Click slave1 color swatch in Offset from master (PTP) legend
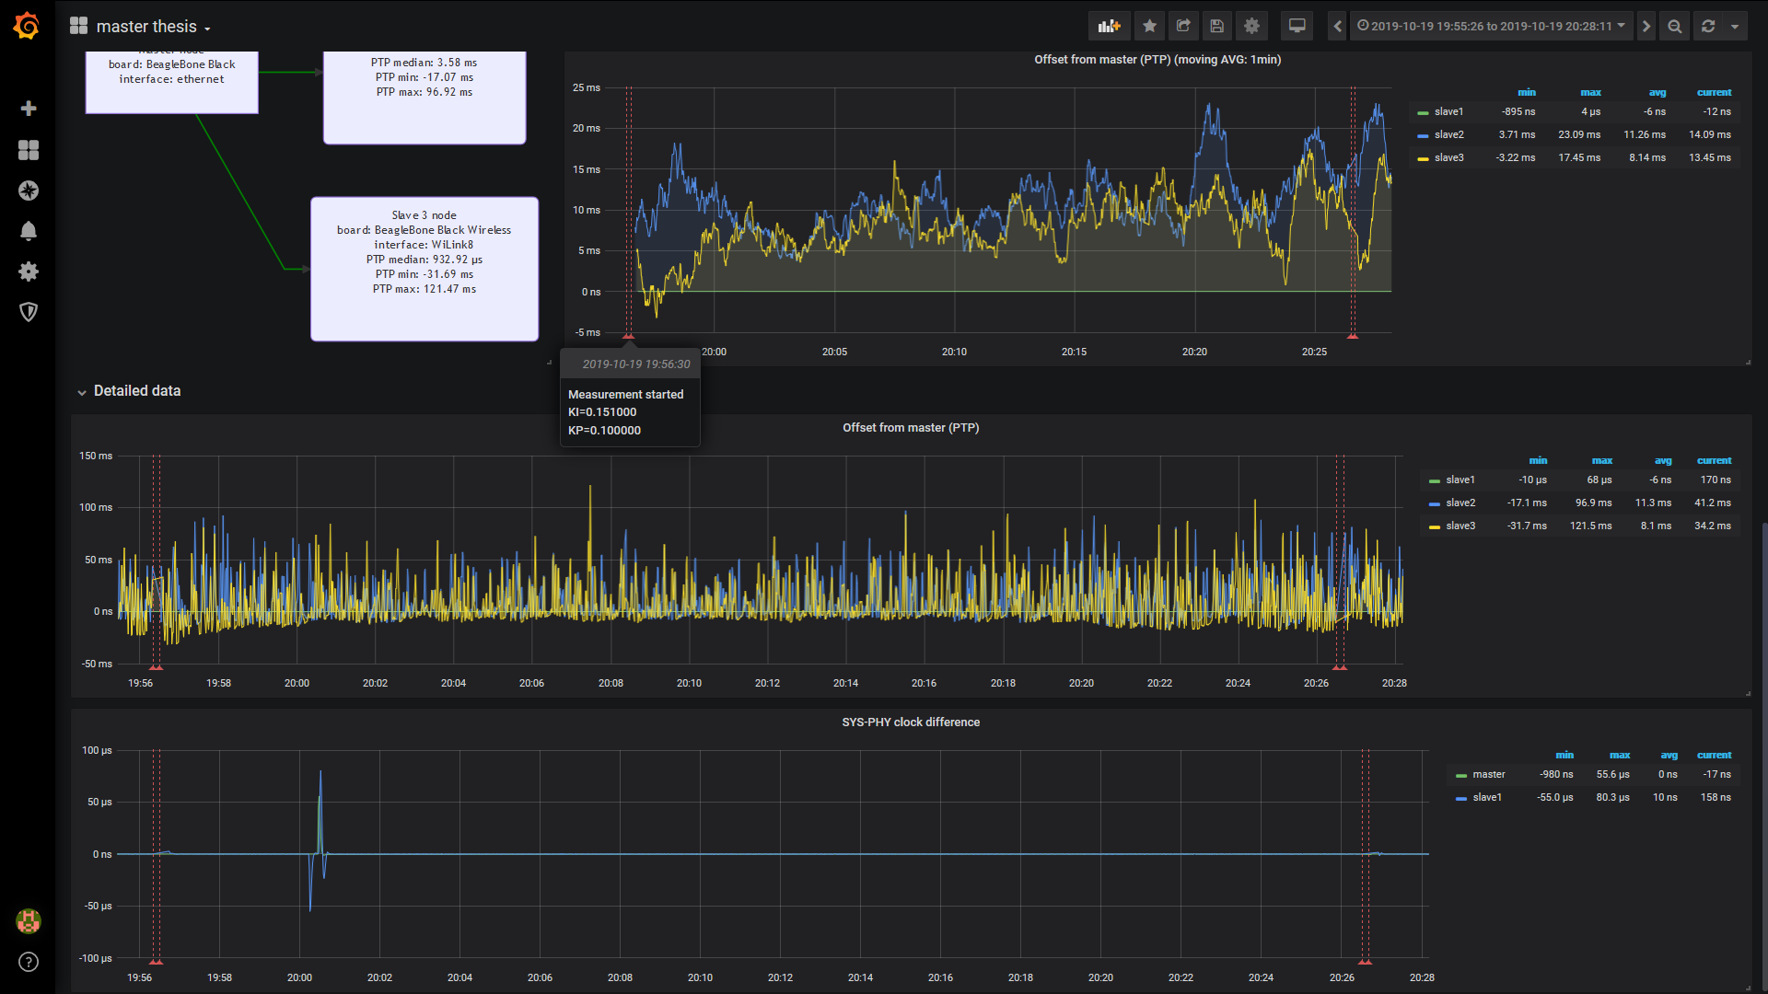The image size is (1768, 994). [1435, 480]
